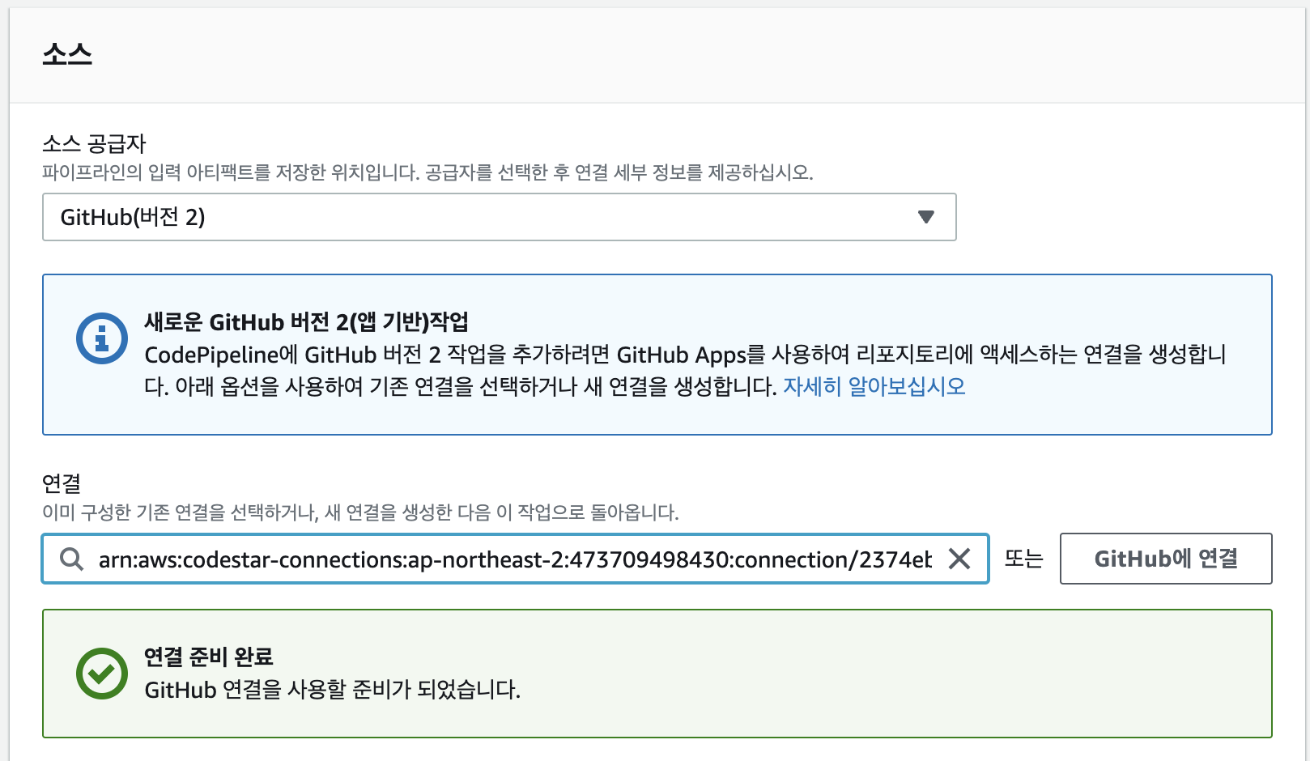This screenshot has width=1310, height=761.
Task: Click the 또는 text between connection options
Action: pyautogui.click(x=1024, y=559)
